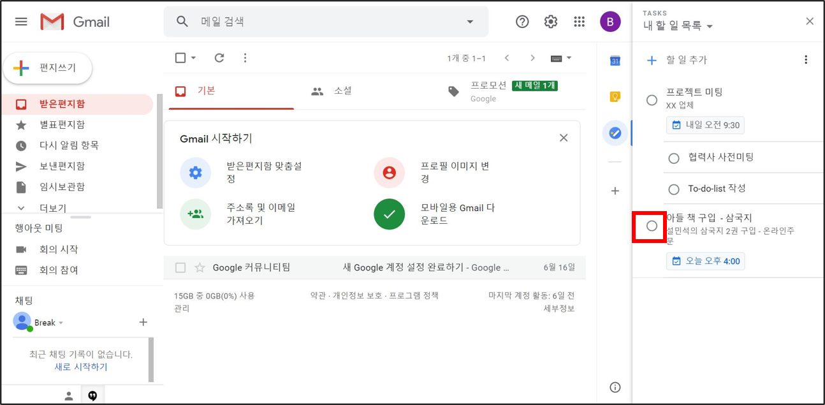
Task: Click the 주소록 및 이메일 가져오기 icon
Action: (x=195, y=214)
